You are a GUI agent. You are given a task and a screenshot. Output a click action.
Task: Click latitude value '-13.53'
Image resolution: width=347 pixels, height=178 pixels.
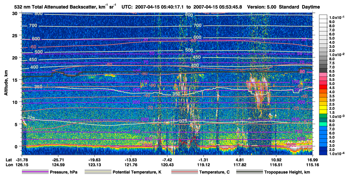131,160
